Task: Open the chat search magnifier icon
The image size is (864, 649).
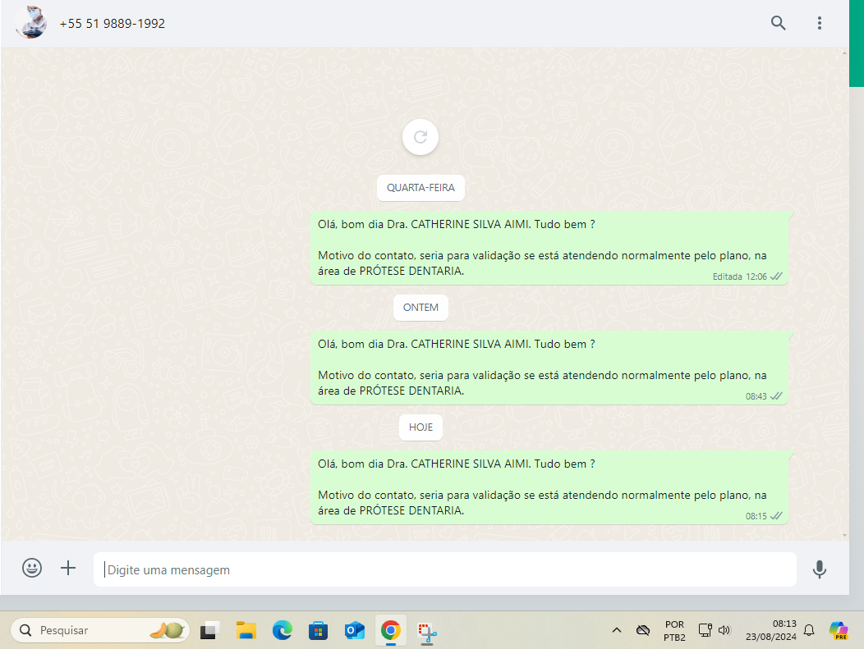Action: point(778,23)
